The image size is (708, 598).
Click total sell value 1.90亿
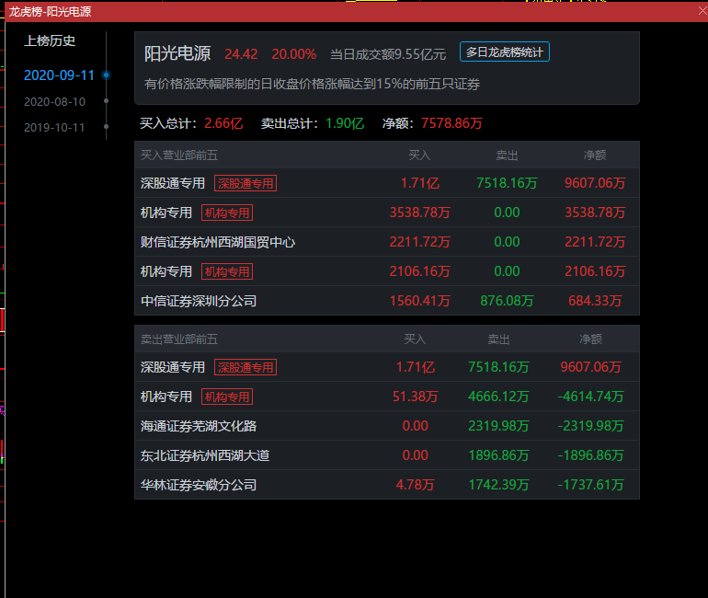(345, 123)
